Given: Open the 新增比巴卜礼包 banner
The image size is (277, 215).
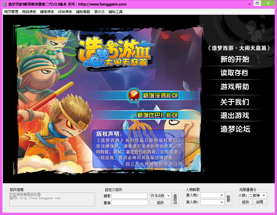Looking at the screenshot, I should pyautogui.click(x=157, y=115).
